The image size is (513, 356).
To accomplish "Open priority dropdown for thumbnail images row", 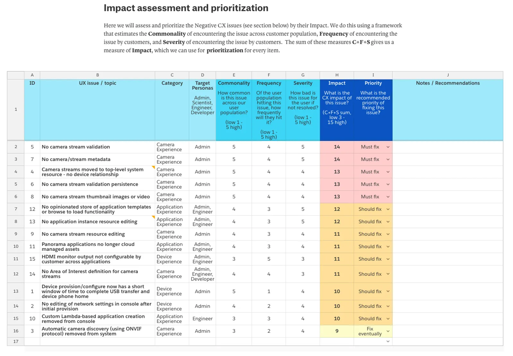I will (388, 197).
